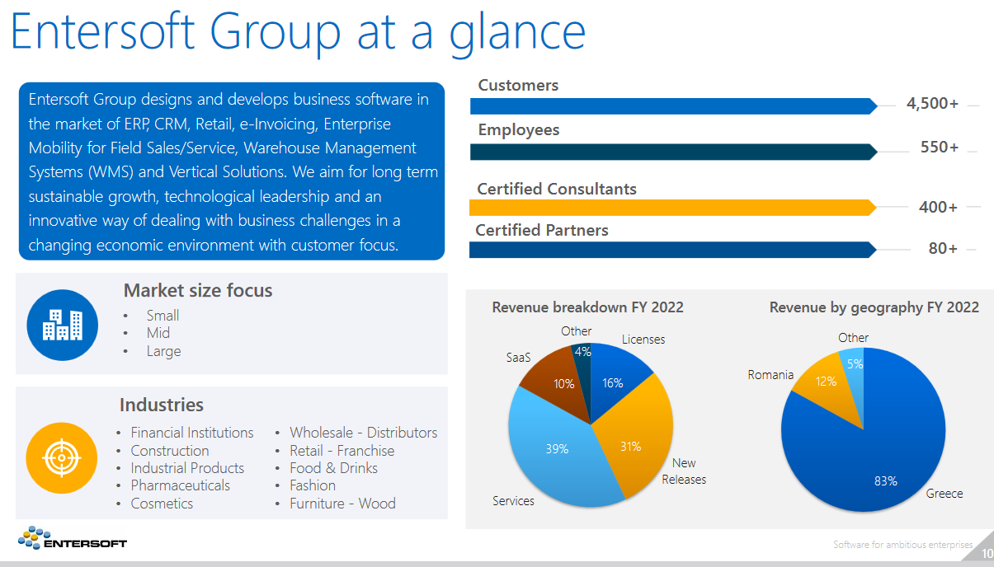Screen dimensions: 994x567
Task: Click the dark teal Employees bar
Action: (x=672, y=152)
